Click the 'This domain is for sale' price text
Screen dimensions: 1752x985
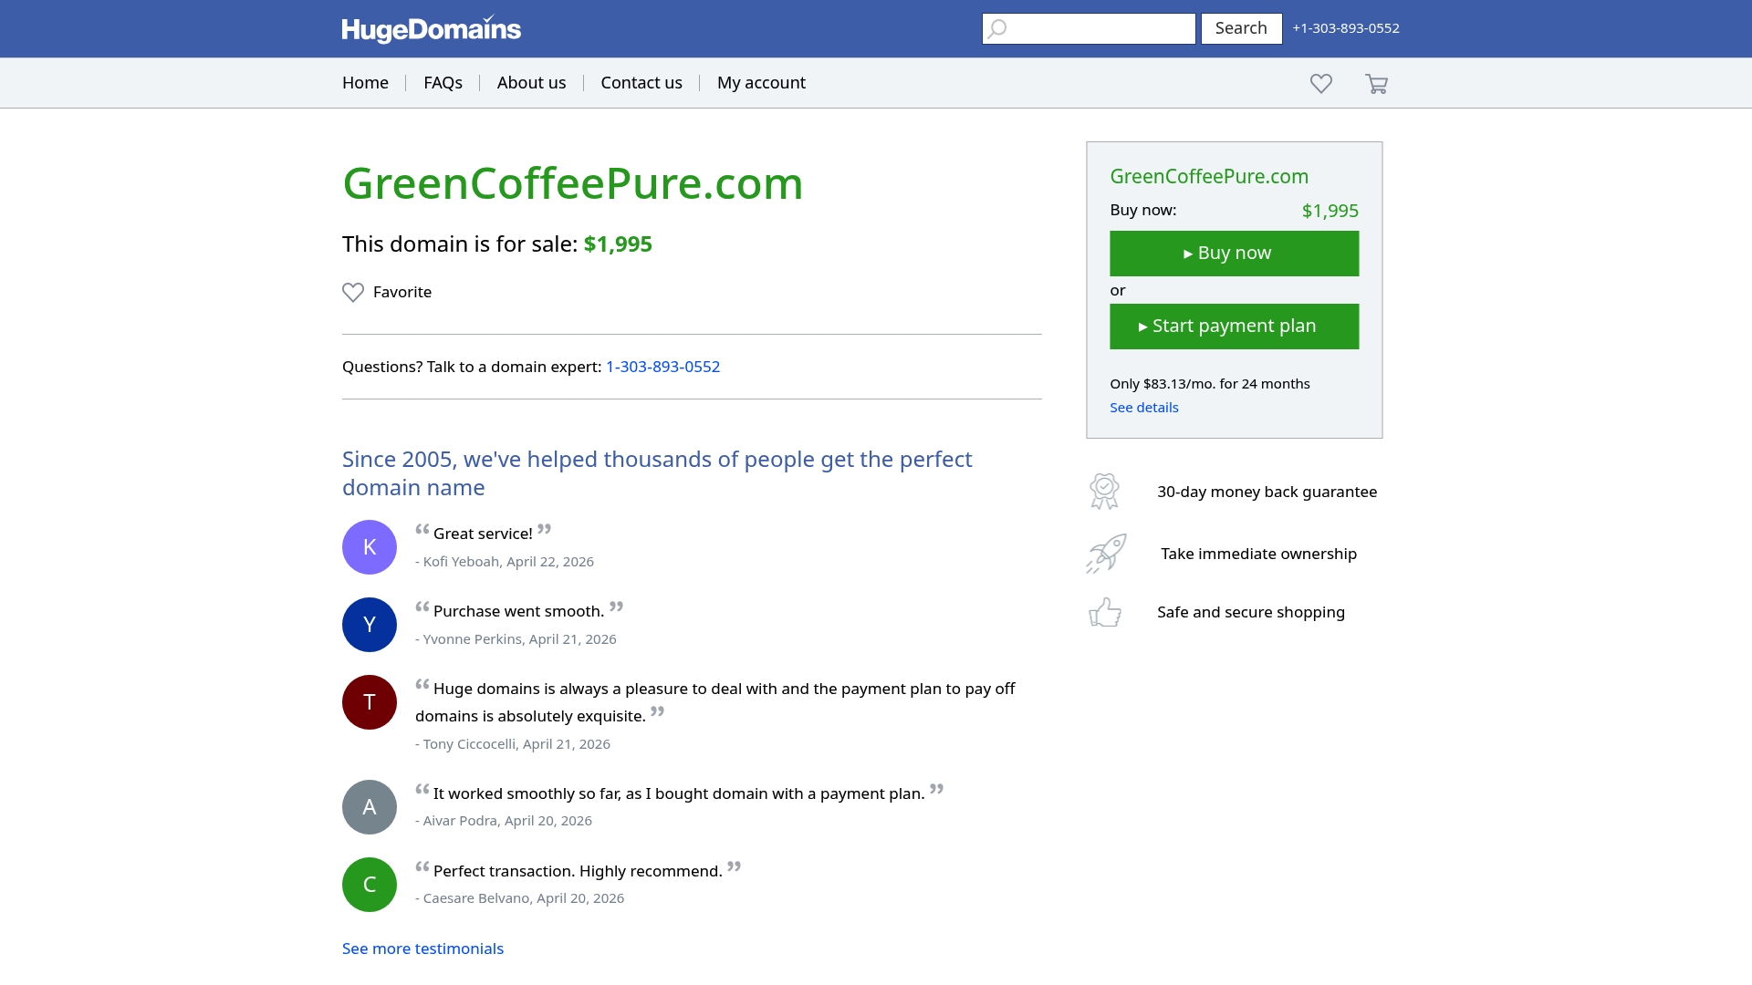point(497,244)
